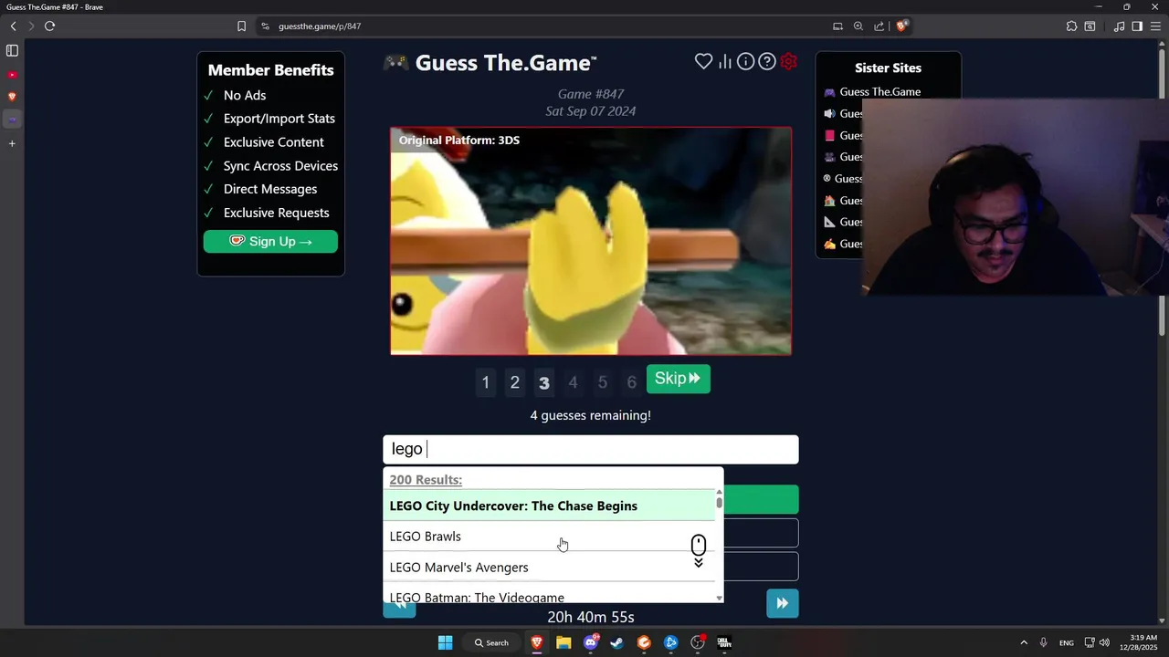This screenshot has height=657, width=1169.
Task: Open the browser extensions puzzle icon
Action: [1071, 26]
